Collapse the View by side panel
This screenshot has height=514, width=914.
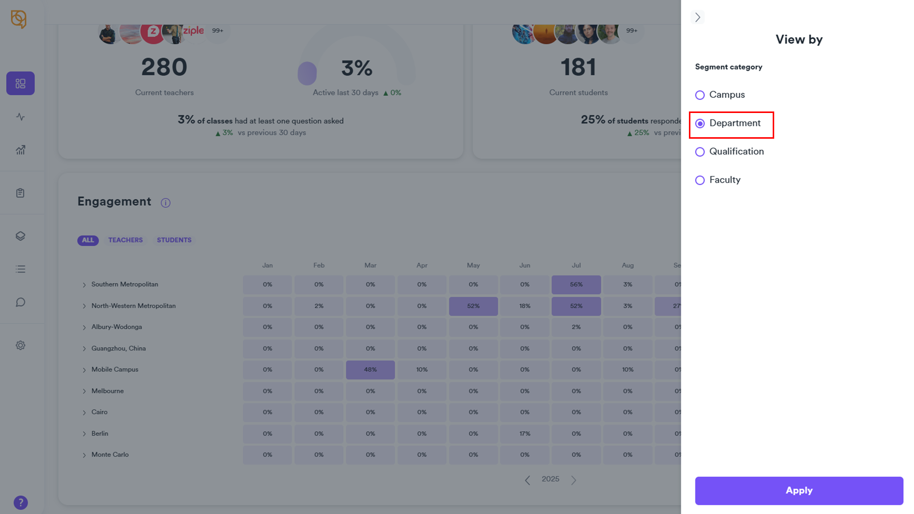pos(697,18)
